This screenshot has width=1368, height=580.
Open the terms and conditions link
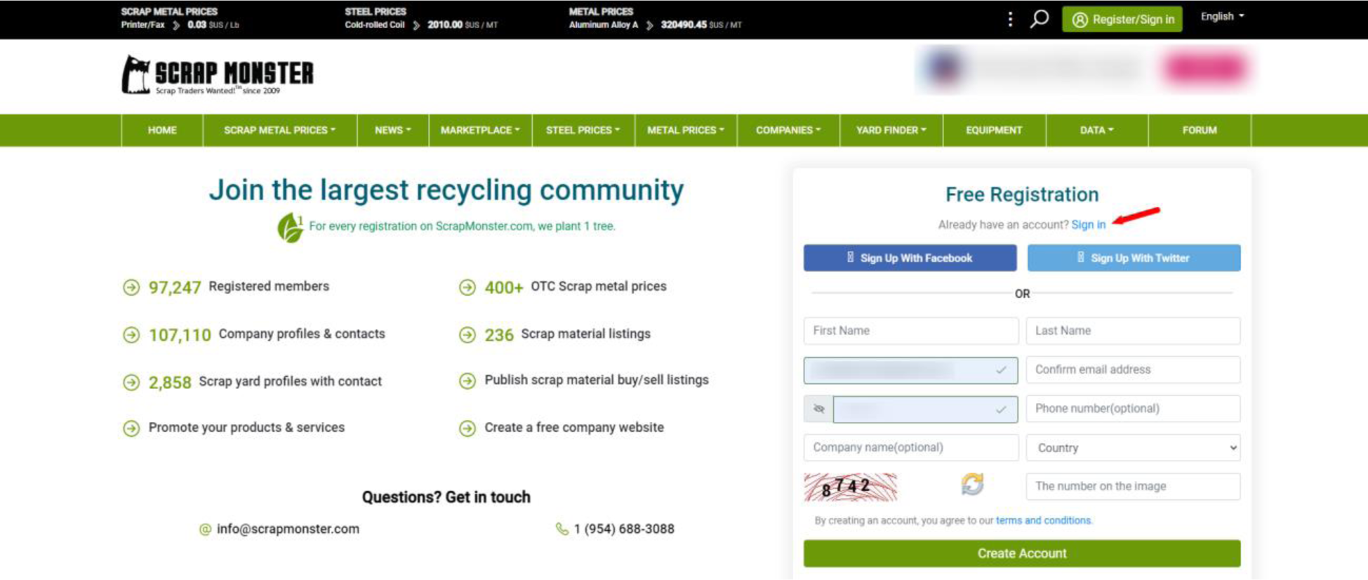[1043, 520]
